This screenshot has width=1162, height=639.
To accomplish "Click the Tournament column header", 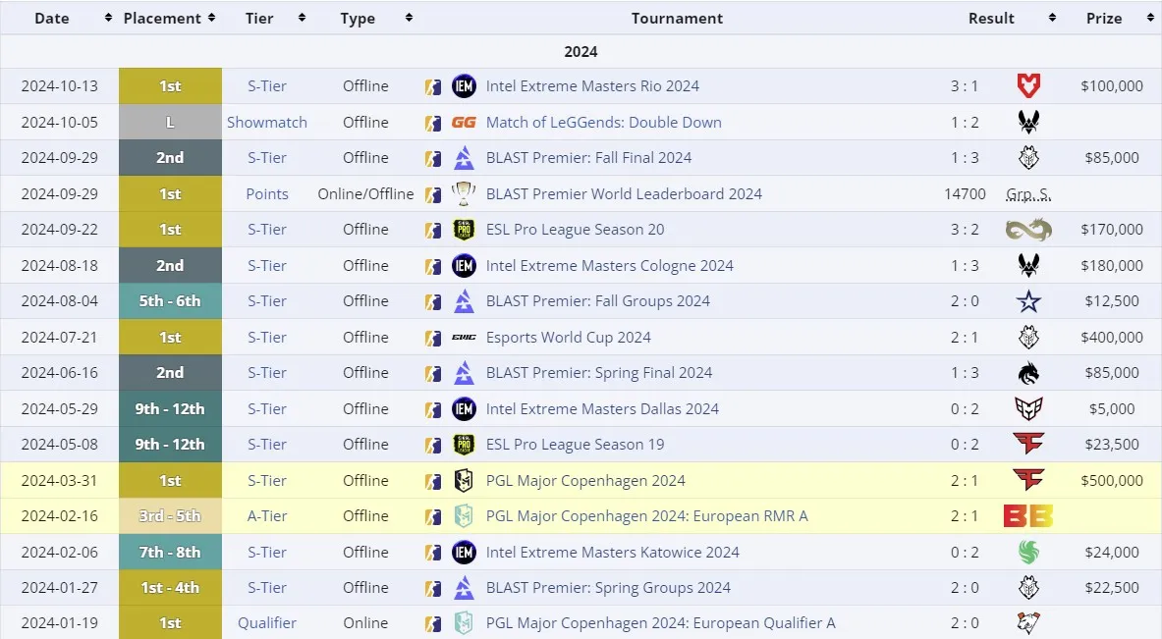I will 677,18.
